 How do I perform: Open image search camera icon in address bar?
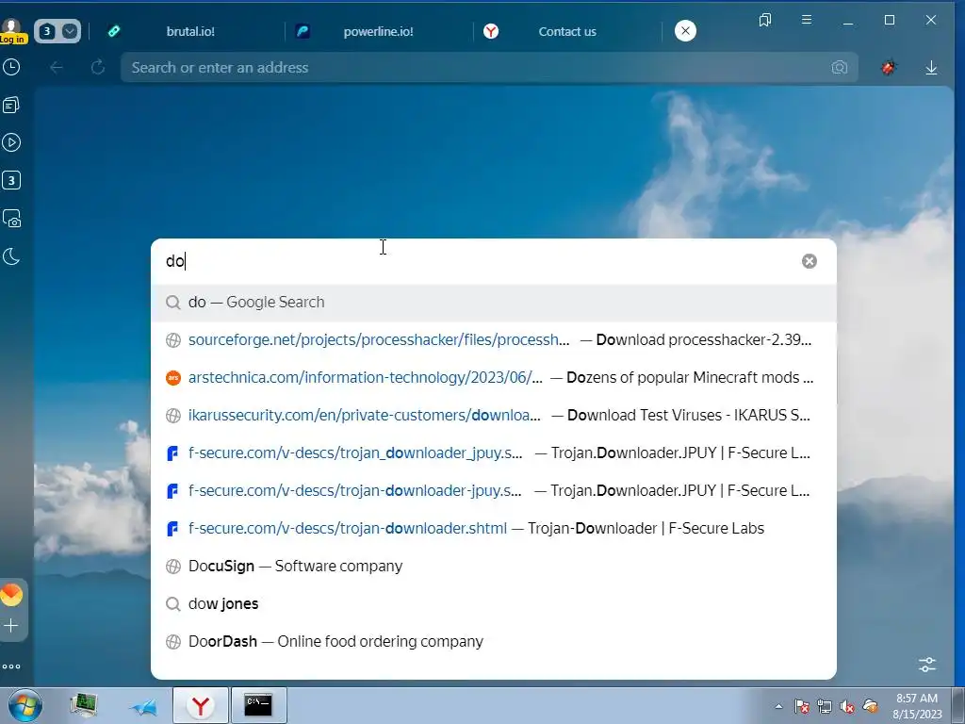point(840,67)
